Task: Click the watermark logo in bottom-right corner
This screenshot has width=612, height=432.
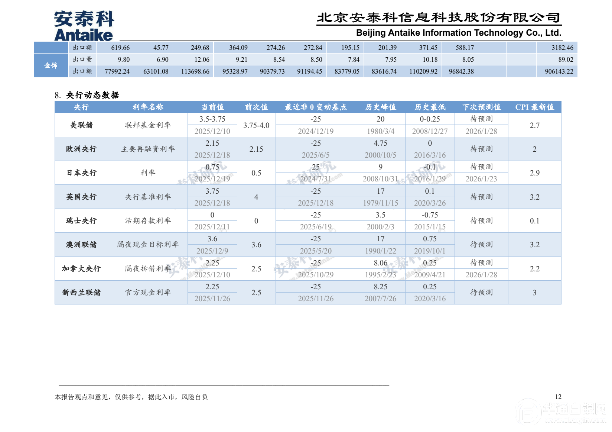Action: coord(561,413)
